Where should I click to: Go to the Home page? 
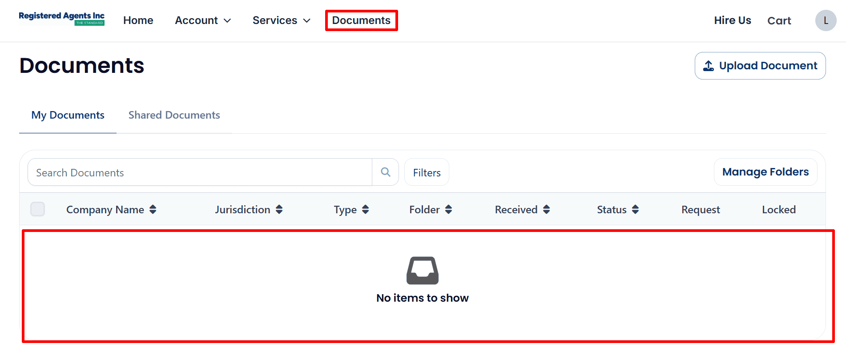coord(138,20)
